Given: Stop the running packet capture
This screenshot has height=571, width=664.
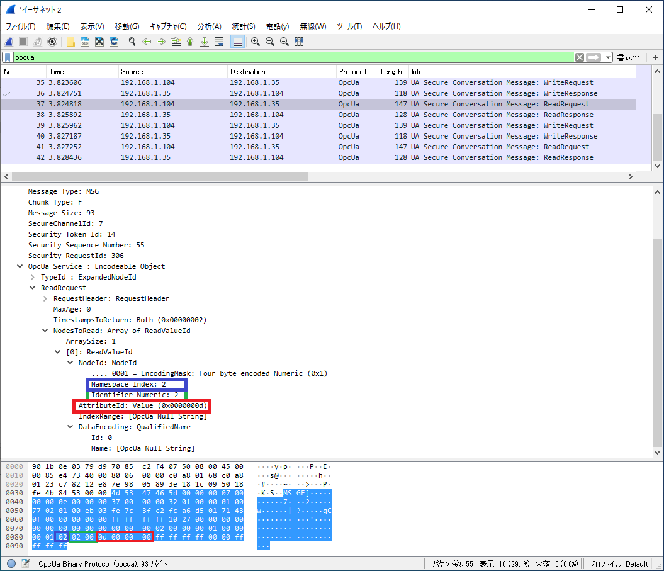Looking at the screenshot, I should point(23,42).
